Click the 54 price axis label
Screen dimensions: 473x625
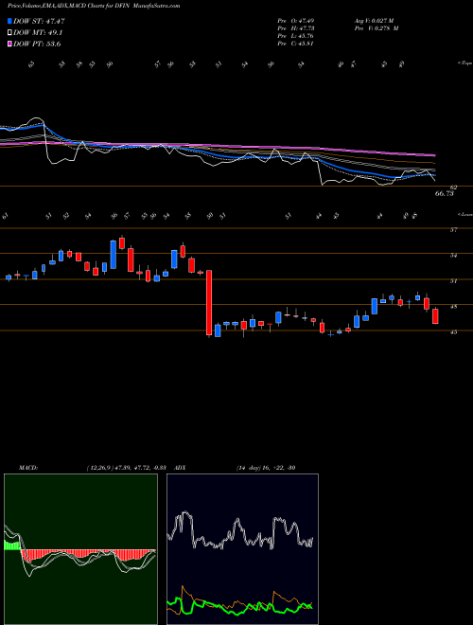click(454, 255)
